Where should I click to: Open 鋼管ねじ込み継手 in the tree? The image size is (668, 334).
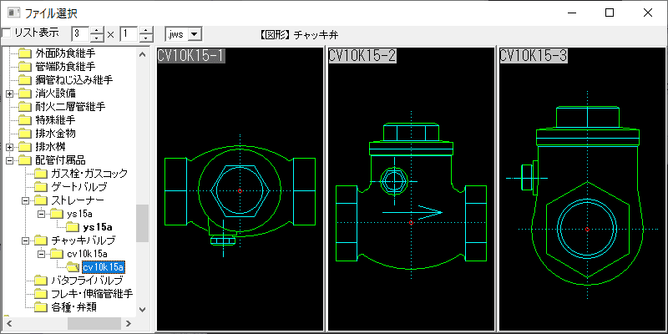[x=74, y=80]
